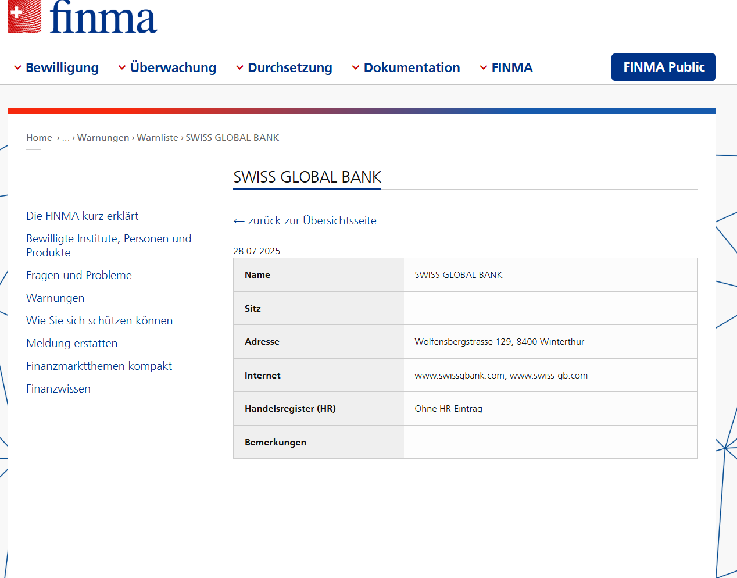Select the SWISS GLOBAL BANK page heading

point(307,177)
